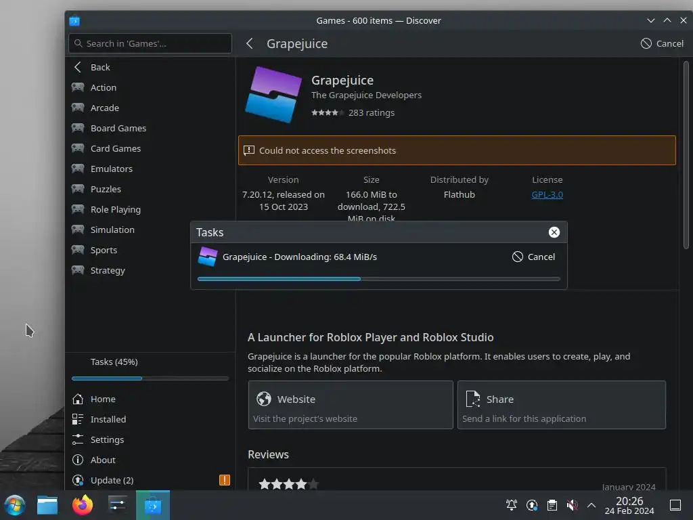Expand hidden system tray icons arrow
693x520 pixels.
click(591, 505)
